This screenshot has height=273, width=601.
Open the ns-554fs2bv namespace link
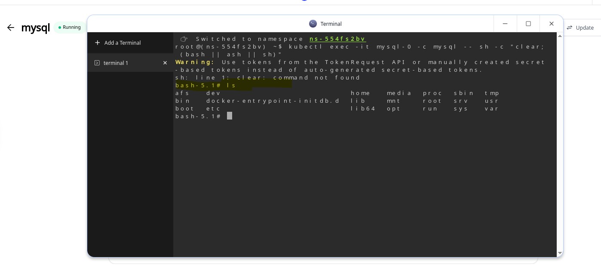(337, 39)
